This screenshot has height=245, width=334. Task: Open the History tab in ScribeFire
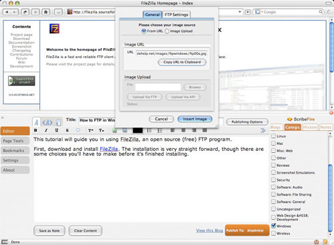pyautogui.click(x=310, y=128)
